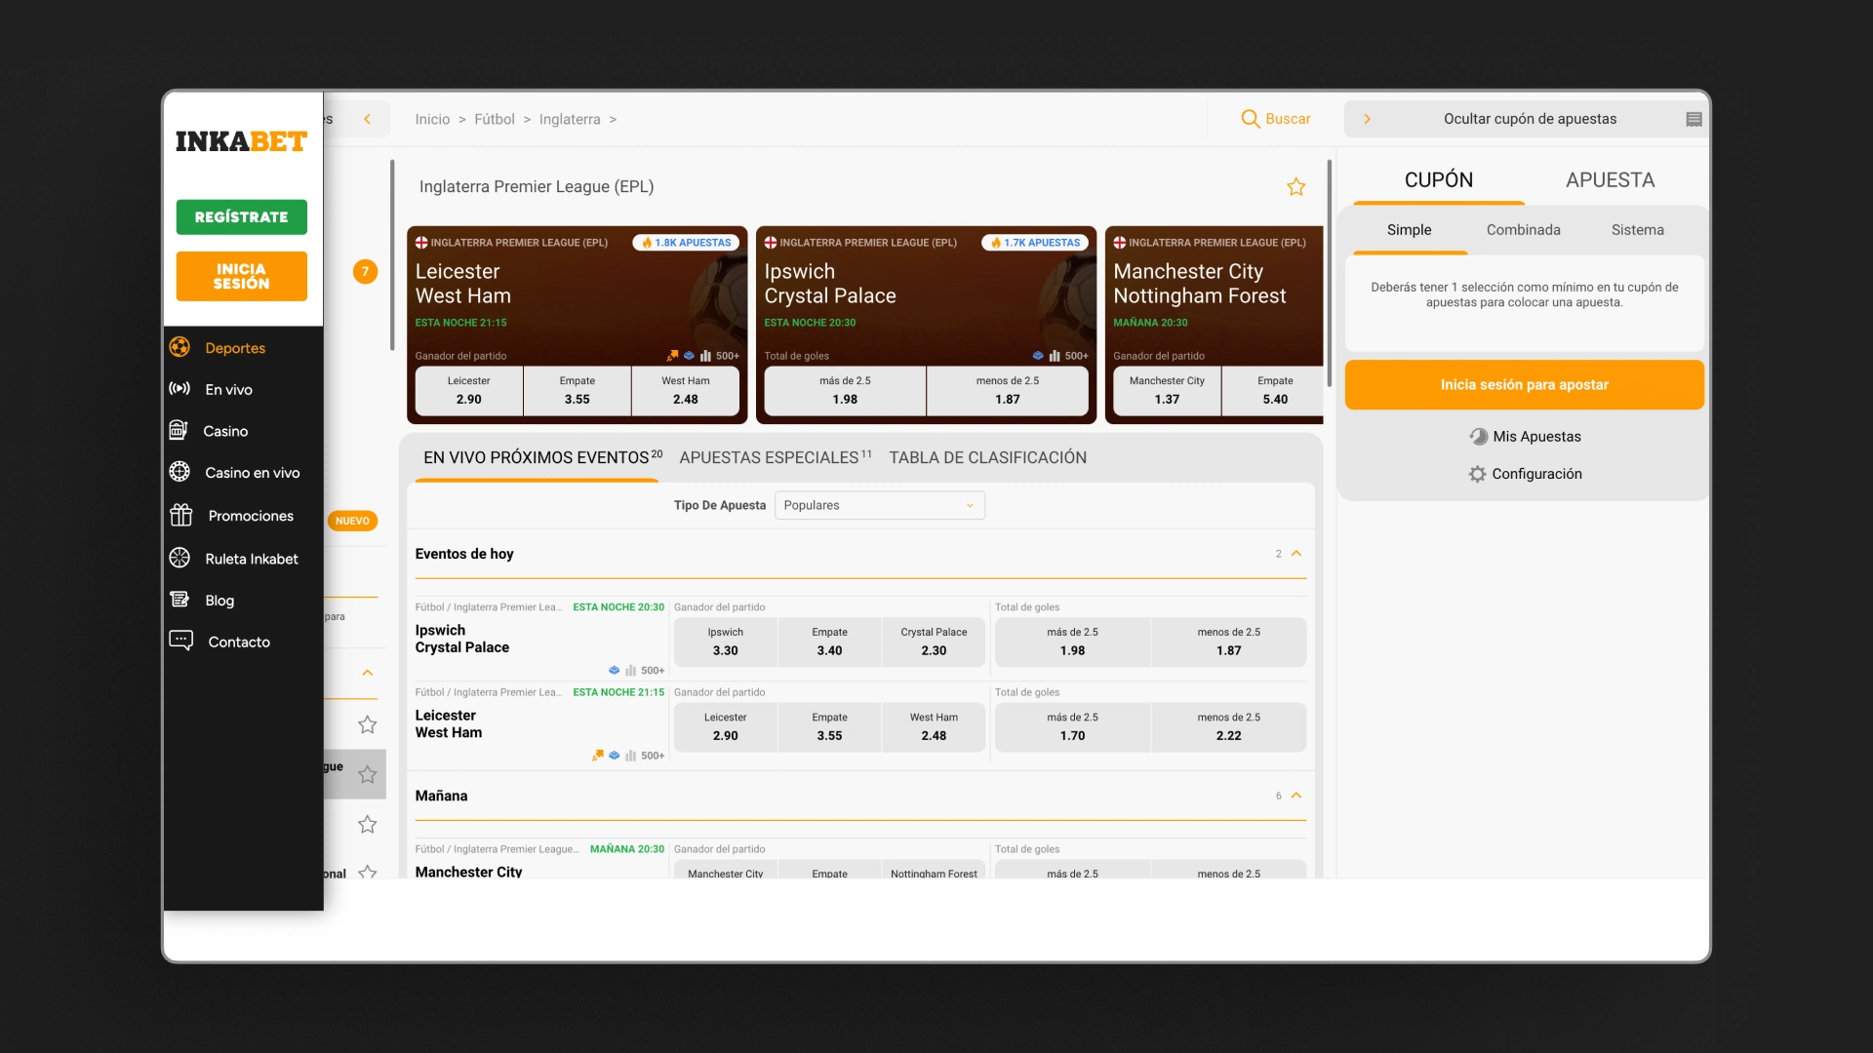Select the Sistema bet tab
The width and height of the screenshot is (1873, 1053).
click(x=1637, y=230)
